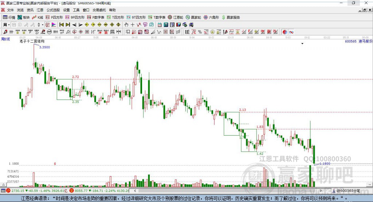Open 赢家服务 with the dollar icon
The image size is (373, 202).
231,18
